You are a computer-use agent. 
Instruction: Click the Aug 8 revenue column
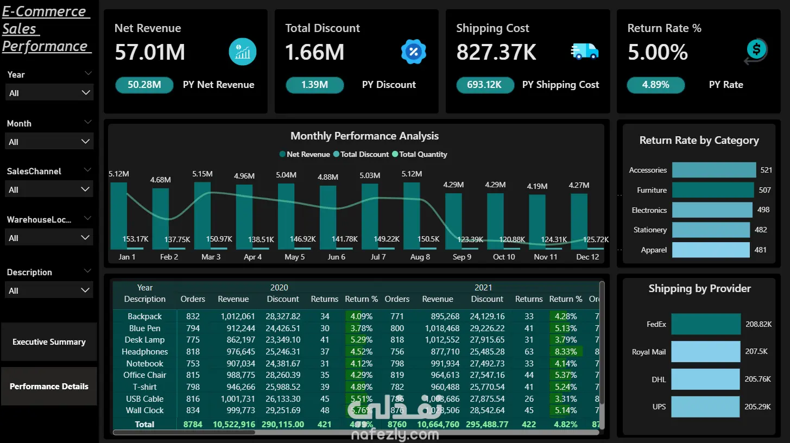pyautogui.click(x=412, y=216)
